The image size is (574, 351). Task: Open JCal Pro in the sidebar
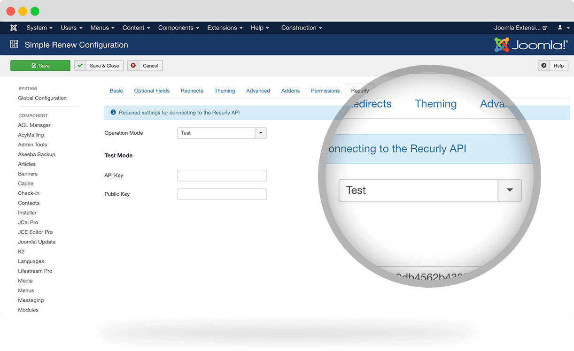28,222
